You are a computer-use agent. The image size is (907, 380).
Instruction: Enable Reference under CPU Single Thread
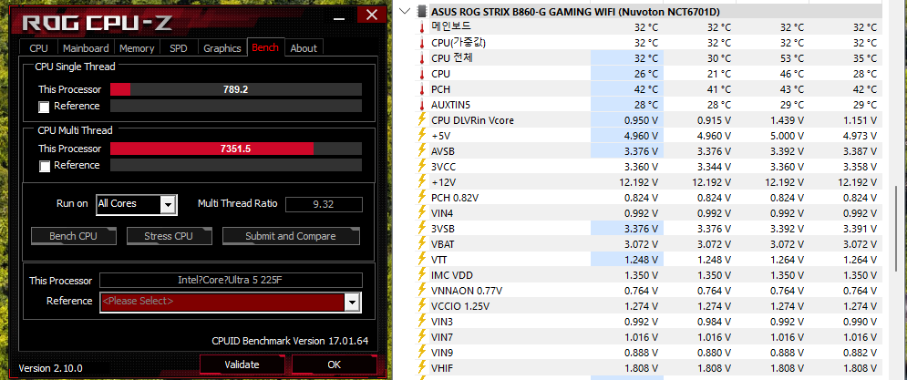pyautogui.click(x=44, y=107)
